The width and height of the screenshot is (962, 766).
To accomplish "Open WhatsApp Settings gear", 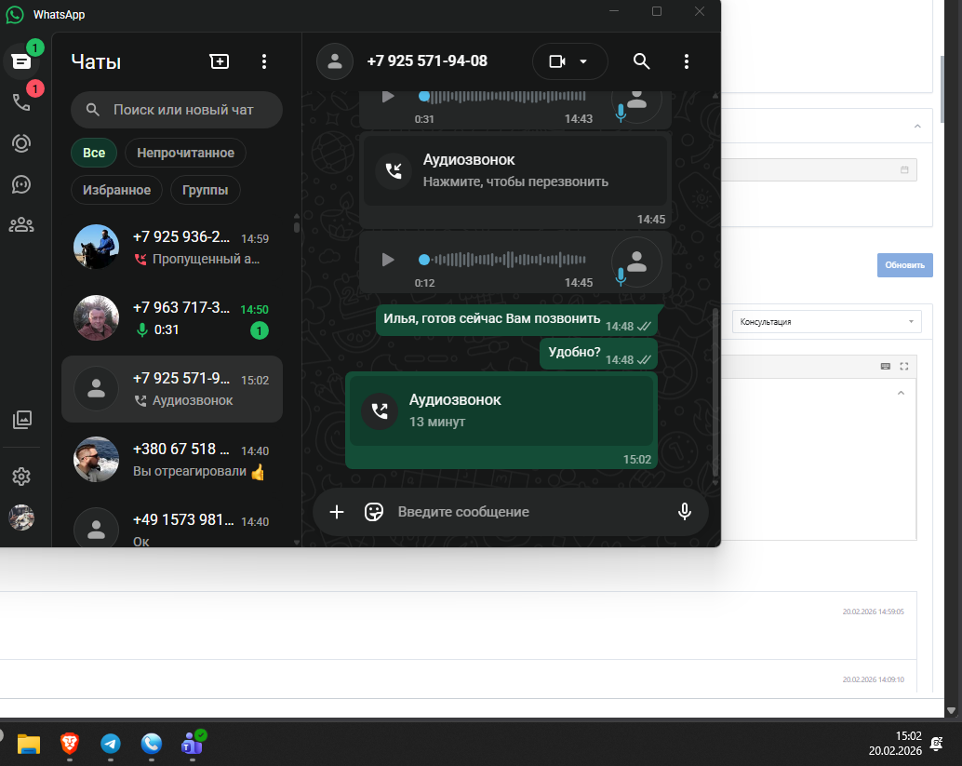I will pyautogui.click(x=21, y=477).
